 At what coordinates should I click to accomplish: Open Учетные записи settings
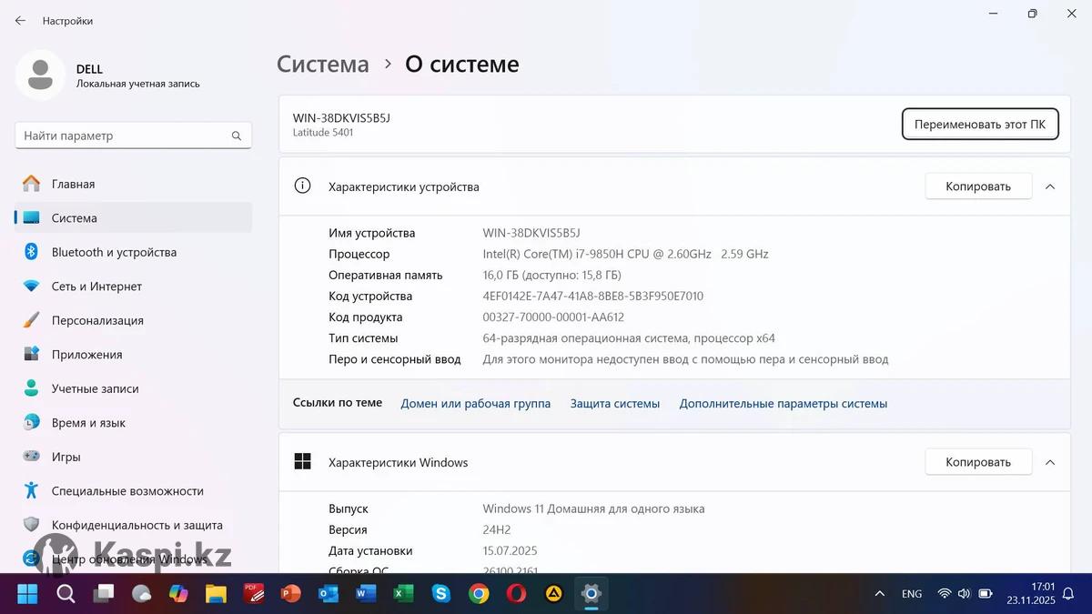[x=95, y=388]
